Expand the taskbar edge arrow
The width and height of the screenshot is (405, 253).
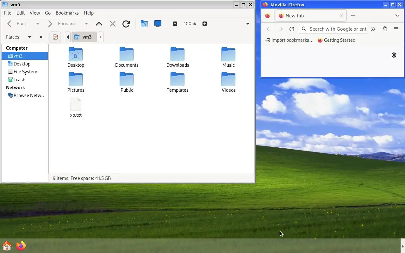pos(403,246)
